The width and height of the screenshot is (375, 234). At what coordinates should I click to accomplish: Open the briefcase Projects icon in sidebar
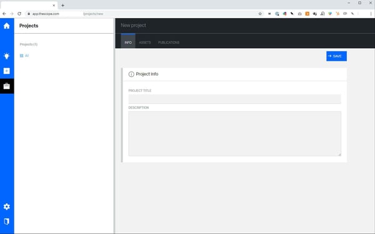click(x=7, y=86)
